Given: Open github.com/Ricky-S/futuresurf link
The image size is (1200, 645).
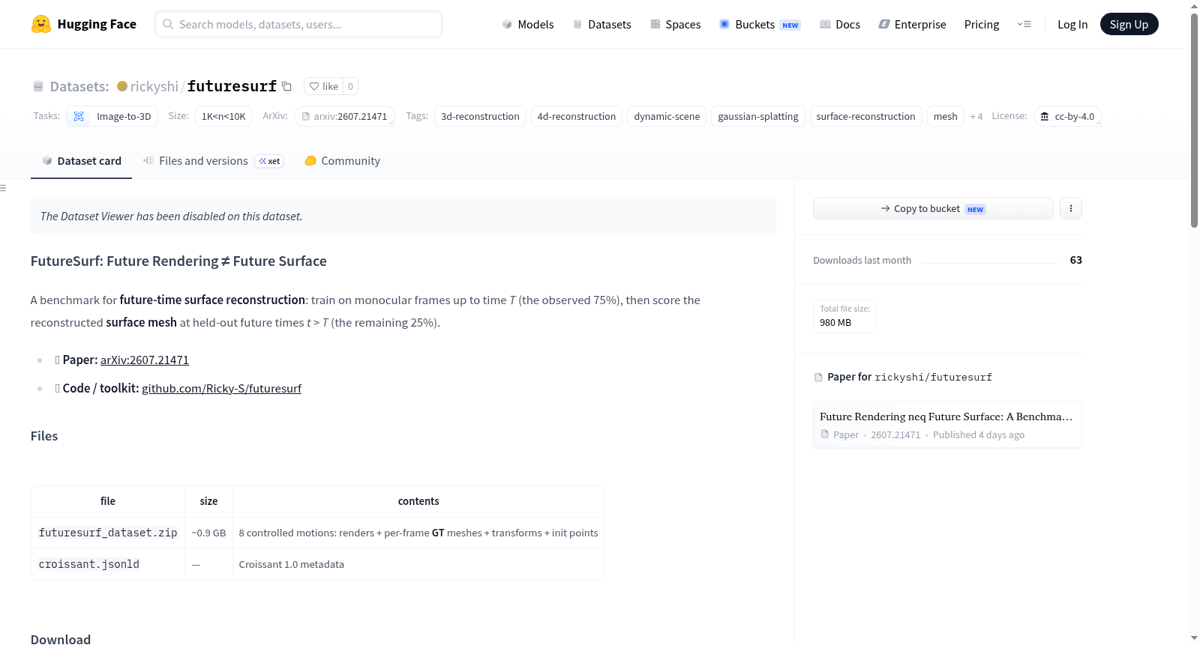Looking at the screenshot, I should click(x=221, y=388).
